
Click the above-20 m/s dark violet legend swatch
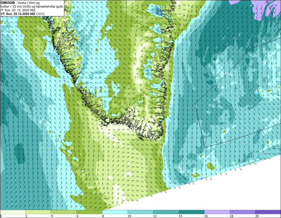pos(268,212)
